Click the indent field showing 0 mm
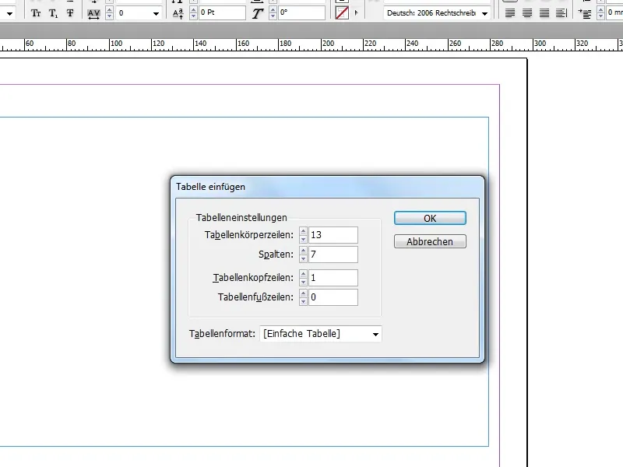The image size is (623, 467). [614, 12]
